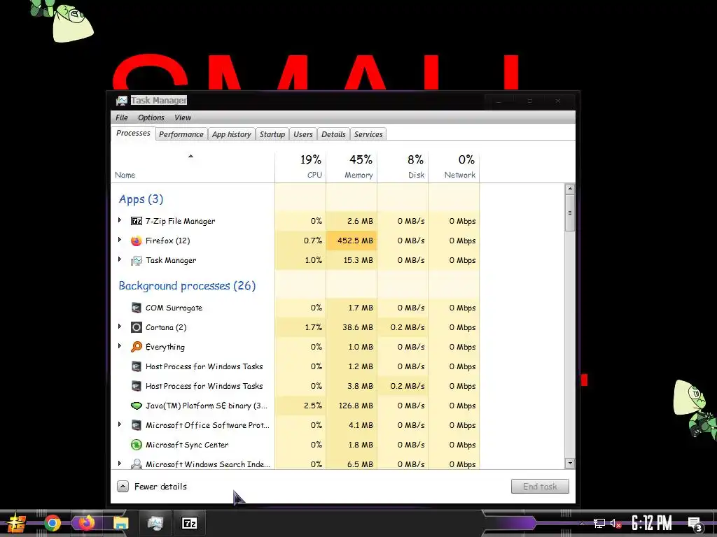Viewport: 717px width, 537px height.
Task: Expand the 7-Zip File Manager group
Action: point(120,220)
